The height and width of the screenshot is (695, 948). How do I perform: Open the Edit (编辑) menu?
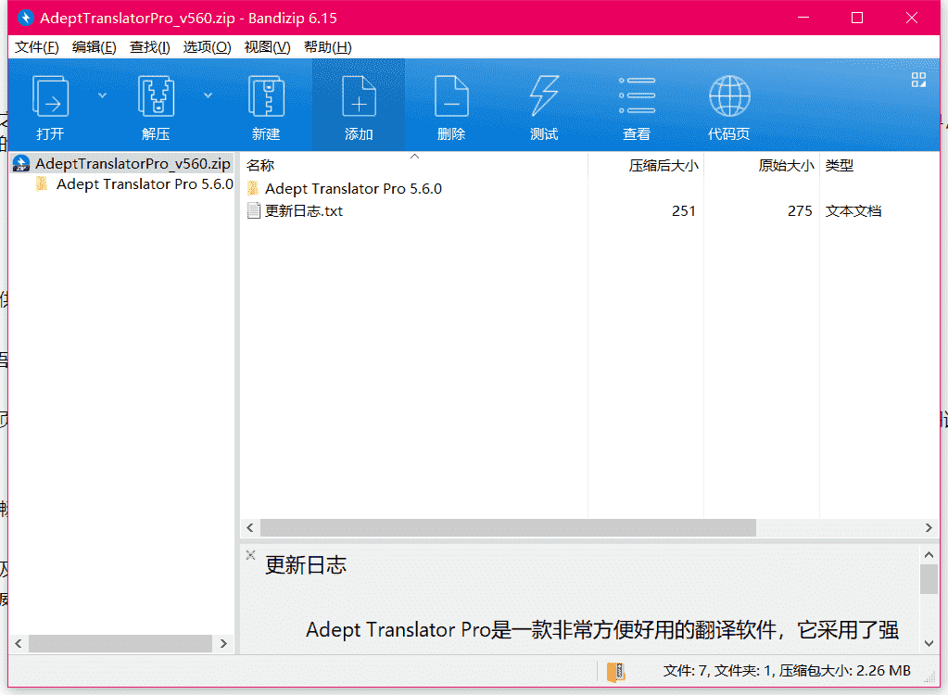tap(94, 47)
